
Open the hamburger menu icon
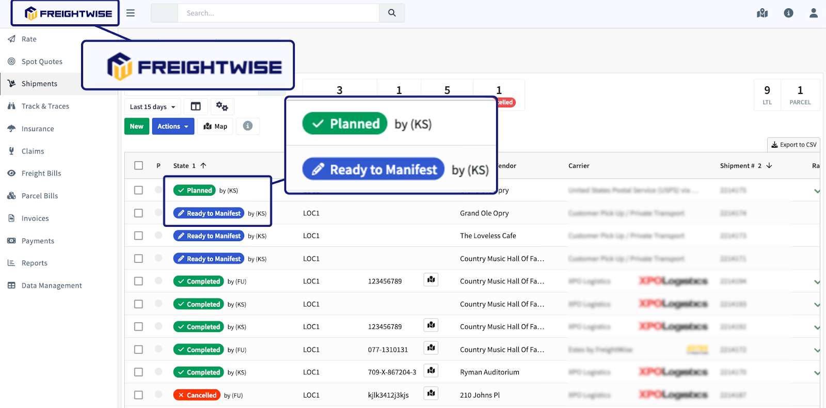point(131,13)
